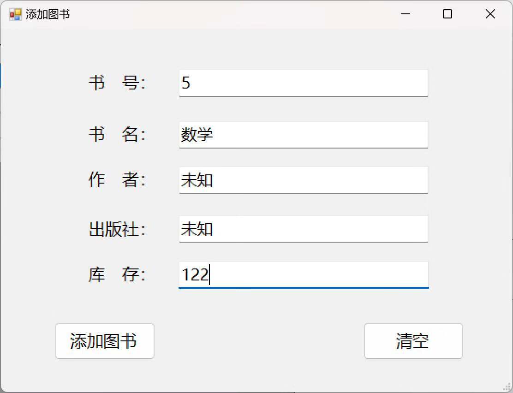Click the 库存 label

117,275
